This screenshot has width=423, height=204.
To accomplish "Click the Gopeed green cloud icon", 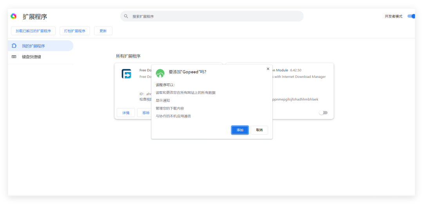I will click(160, 73).
